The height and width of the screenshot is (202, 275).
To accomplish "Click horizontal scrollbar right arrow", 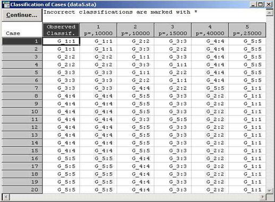I will (263, 197).
